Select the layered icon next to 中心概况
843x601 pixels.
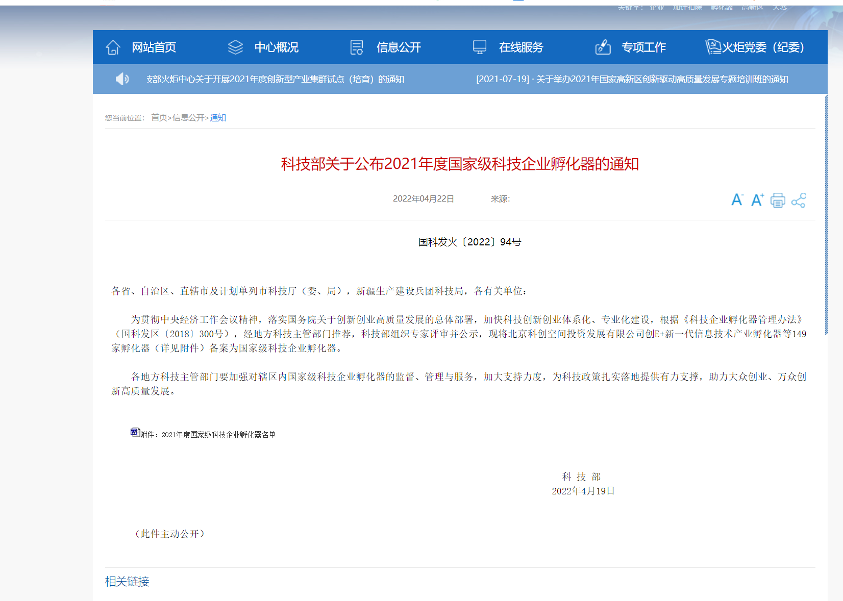click(235, 46)
